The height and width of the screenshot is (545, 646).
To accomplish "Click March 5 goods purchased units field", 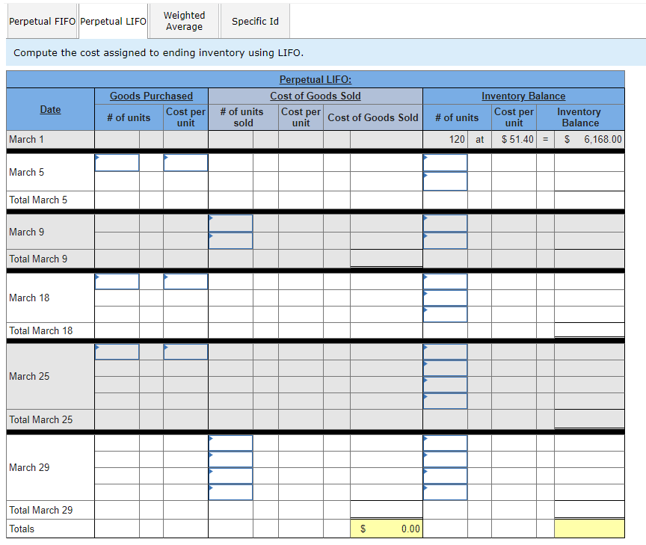I will (x=117, y=163).
